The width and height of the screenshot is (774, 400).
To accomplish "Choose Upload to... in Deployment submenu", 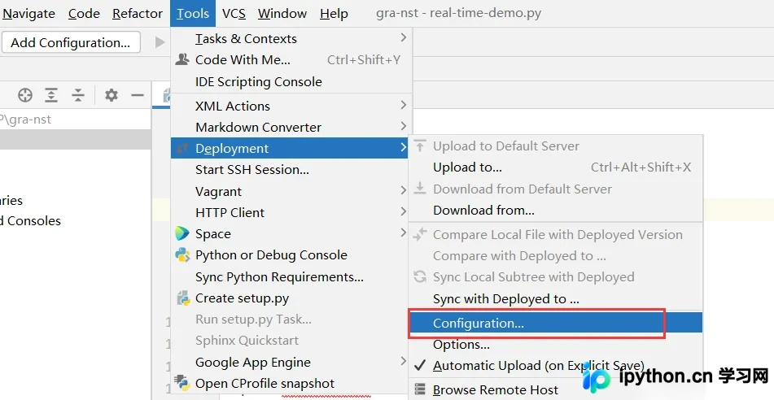I will point(555,167).
